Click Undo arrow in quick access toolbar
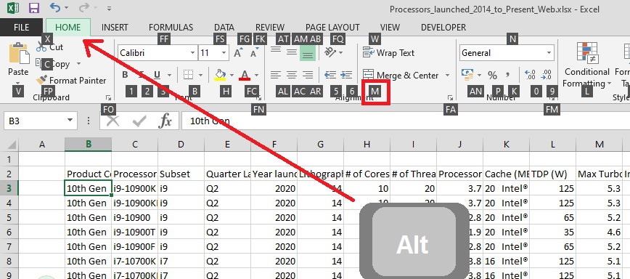The width and height of the screenshot is (630, 279). 55,7
